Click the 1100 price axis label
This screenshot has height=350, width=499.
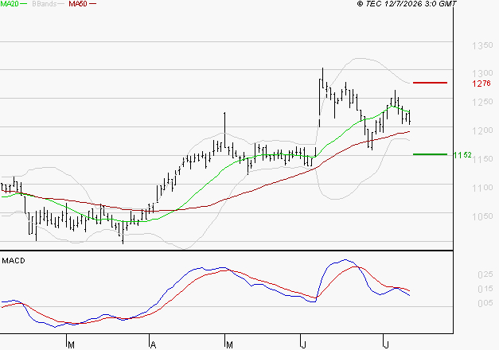pos(482,188)
